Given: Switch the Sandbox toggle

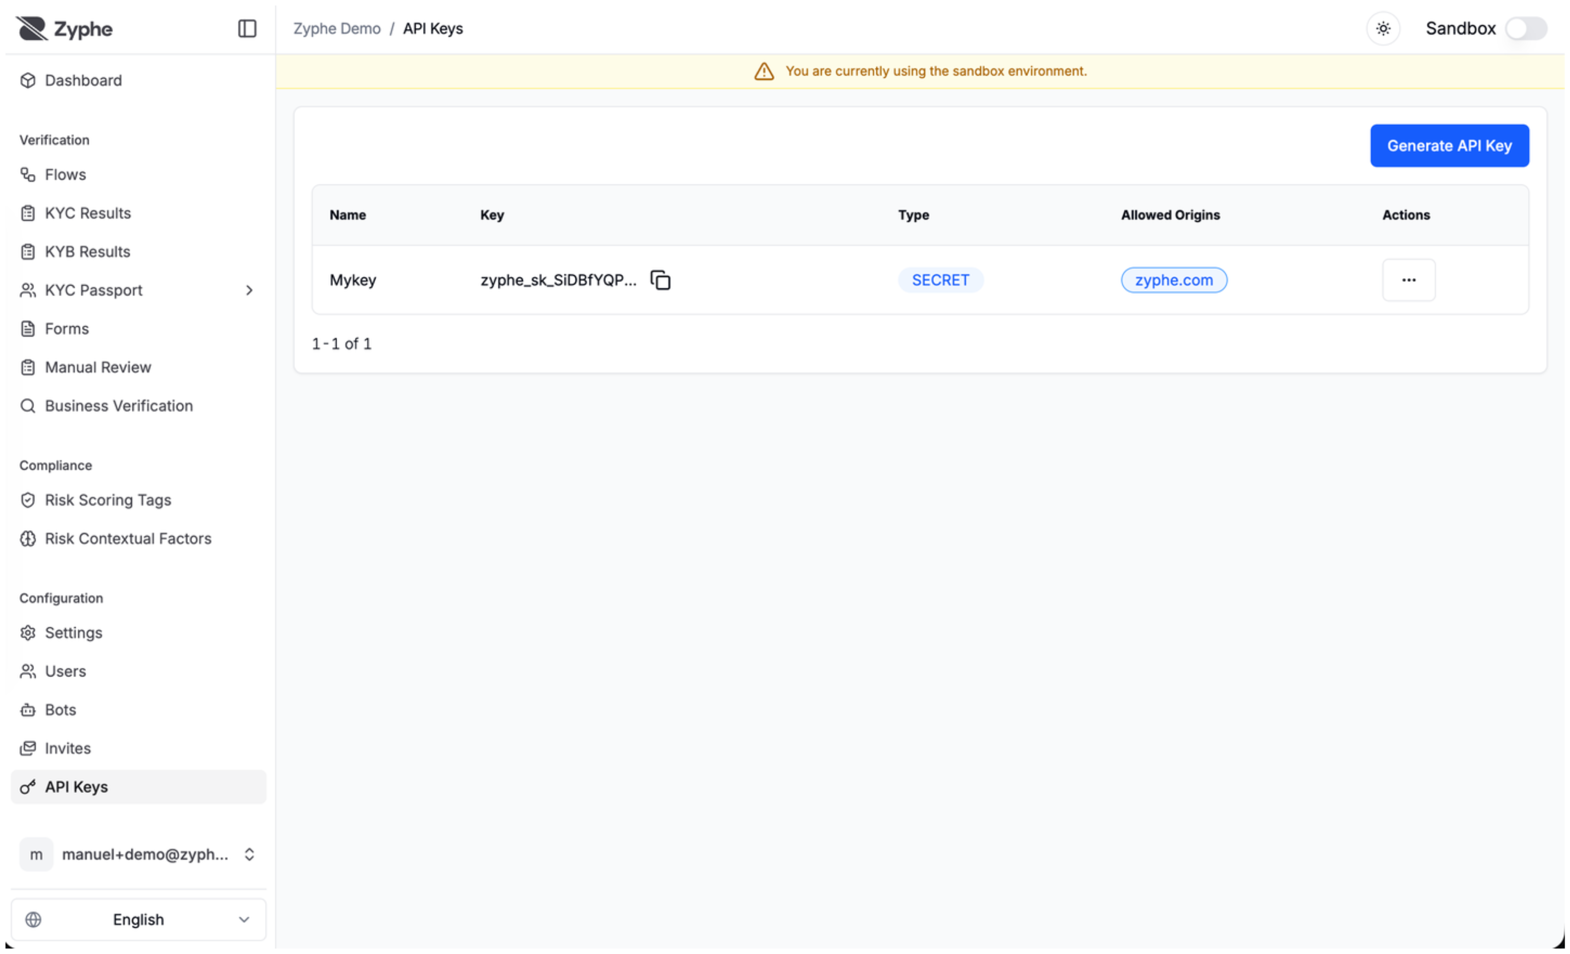Looking at the screenshot, I should coord(1526,28).
